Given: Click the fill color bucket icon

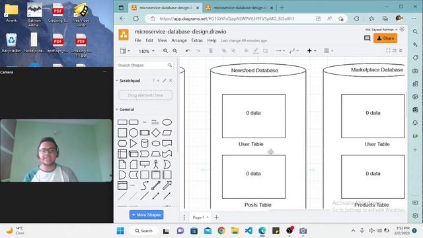Looking at the screenshot, I should [x=246, y=51].
